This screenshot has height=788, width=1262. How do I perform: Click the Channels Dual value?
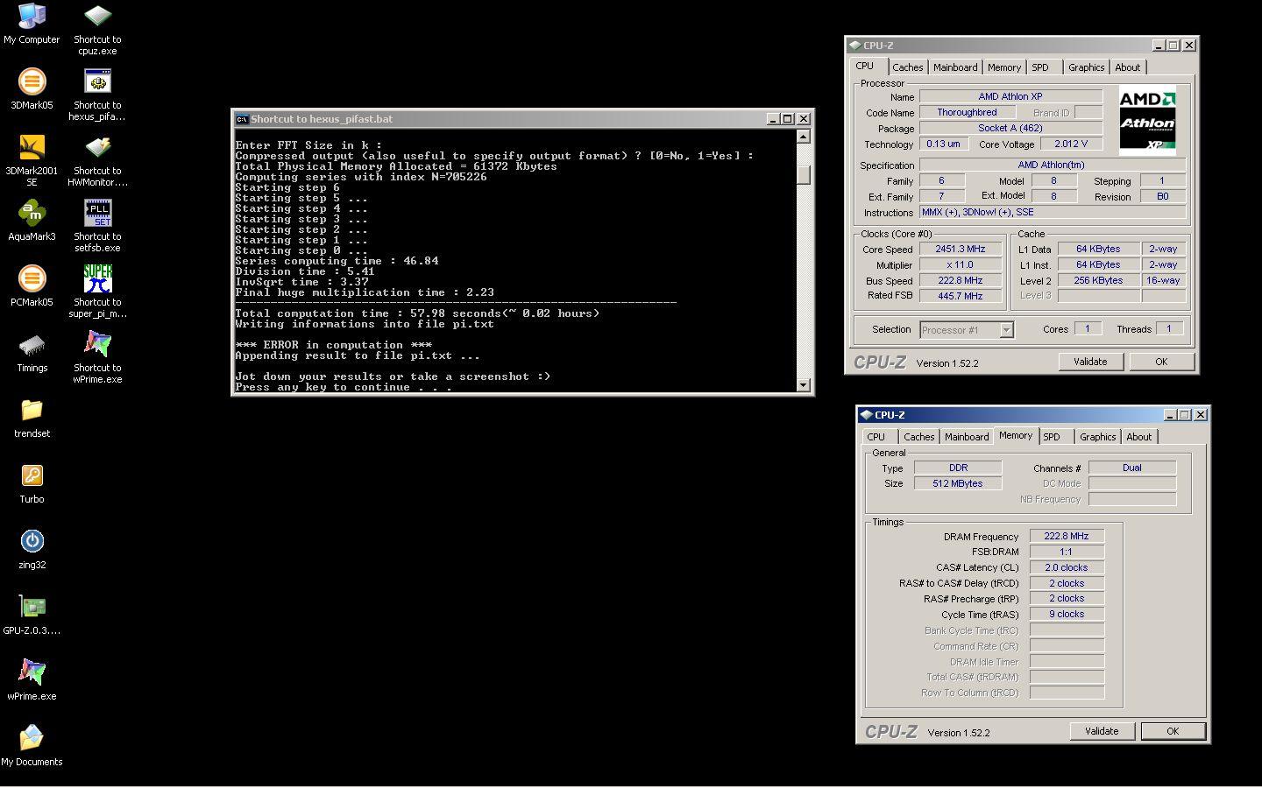1132,468
